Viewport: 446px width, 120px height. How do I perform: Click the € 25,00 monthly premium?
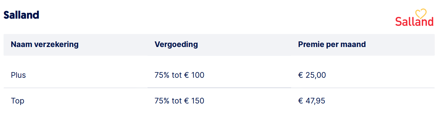click(x=312, y=75)
